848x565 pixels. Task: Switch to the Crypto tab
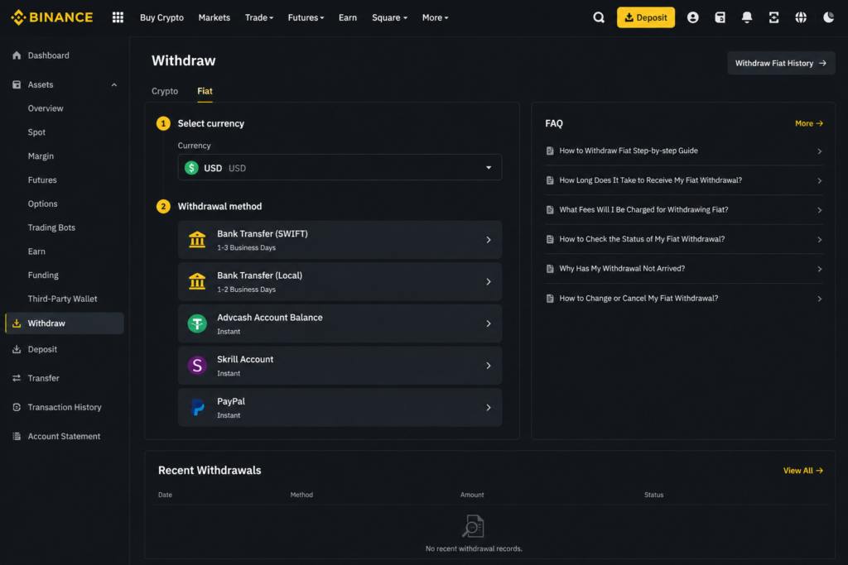[x=165, y=91]
